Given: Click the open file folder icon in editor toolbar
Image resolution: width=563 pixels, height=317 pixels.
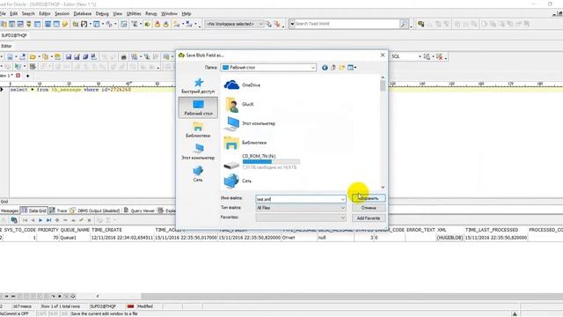Looking at the screenshot, I should click(x=33, y=56).
